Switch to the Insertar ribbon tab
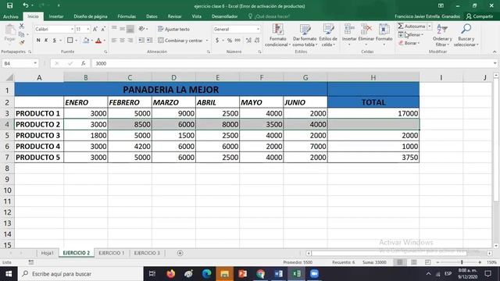 [56, 16]
